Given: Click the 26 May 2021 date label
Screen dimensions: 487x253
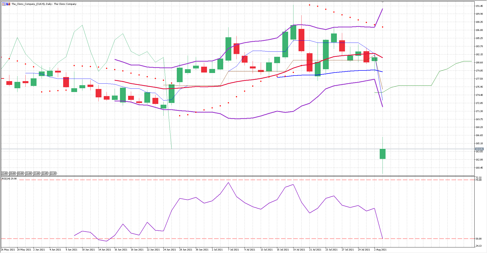Looking at the screenshot, I should pyautogui.click(x=8, y=250).
